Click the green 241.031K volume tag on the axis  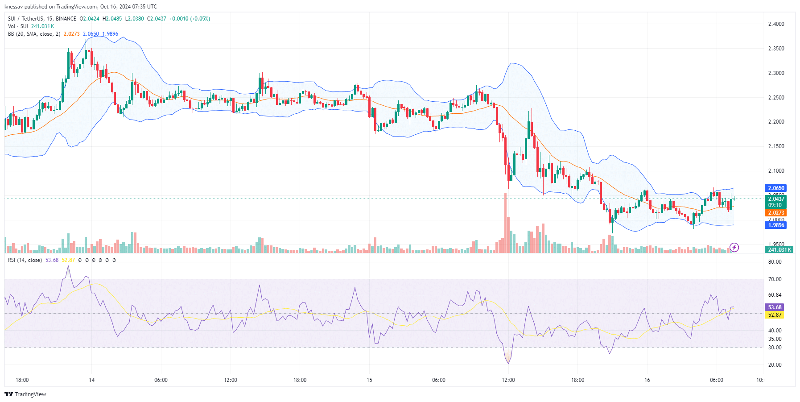click(x=779, y=249)
